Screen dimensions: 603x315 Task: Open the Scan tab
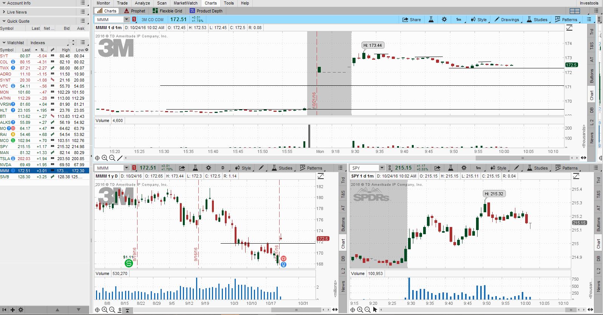point(162,3)
